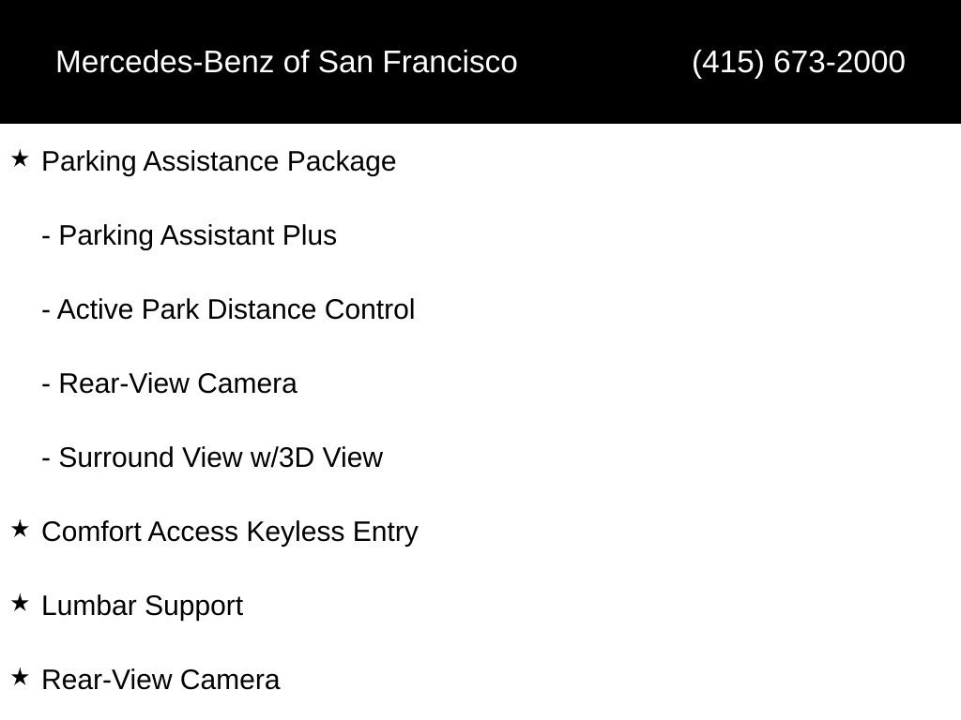Select the Comfort Access Keyless Entry feature
Image resolution: width=961 pixels, height=720 pixels.
pos(230,532)
